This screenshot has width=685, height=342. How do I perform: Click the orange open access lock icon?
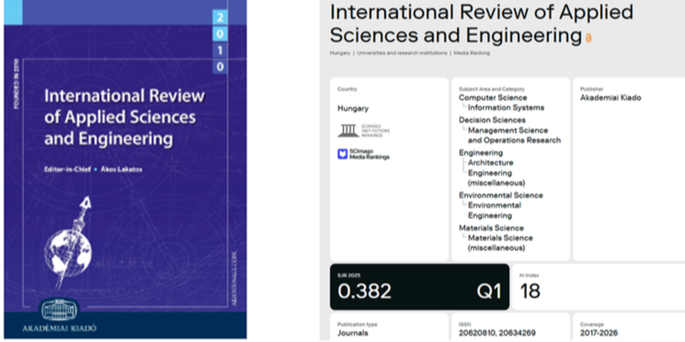click(x=589, y=38)
